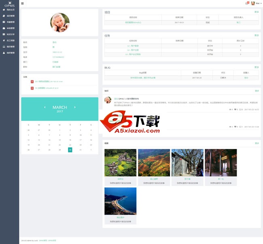Click the project management book icon in sidebar
This screenshot has width=263, height=244.
tap(4, 16)
